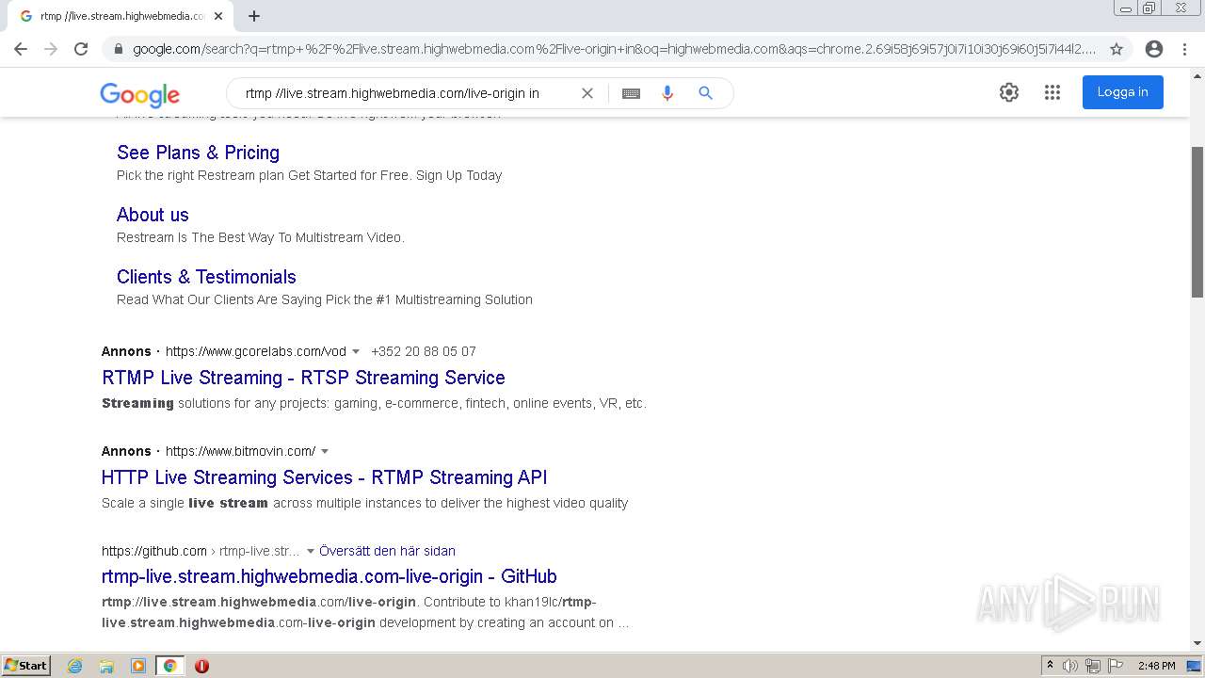The width and height of the screenshot is (1205, 678).
Task: Open the About us link
Action: click(x=153, y=215)
